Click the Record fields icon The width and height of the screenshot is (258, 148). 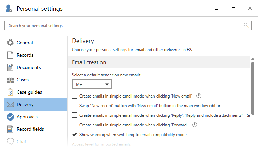click(10, 129)
